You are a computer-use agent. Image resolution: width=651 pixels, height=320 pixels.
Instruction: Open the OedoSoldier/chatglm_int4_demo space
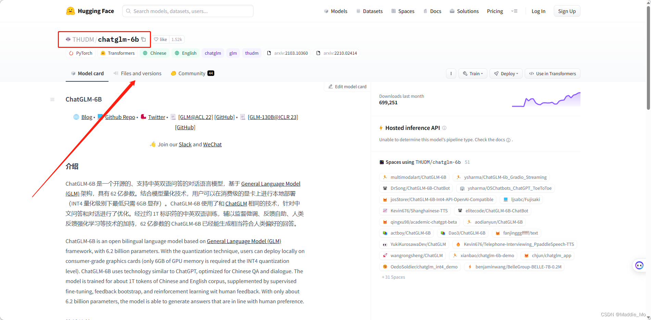pos(420,267)
